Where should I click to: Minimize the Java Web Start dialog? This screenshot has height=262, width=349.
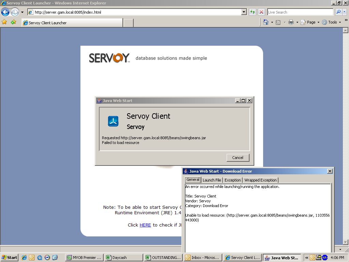point(238,101)
